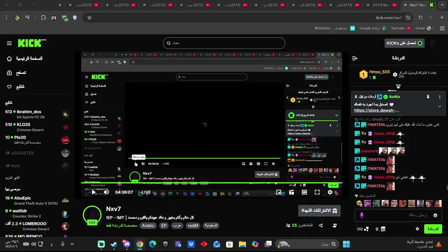Open KLO25 channel in the followed list
The width and height of the screenshot is (448, 252).
(37, 127)
